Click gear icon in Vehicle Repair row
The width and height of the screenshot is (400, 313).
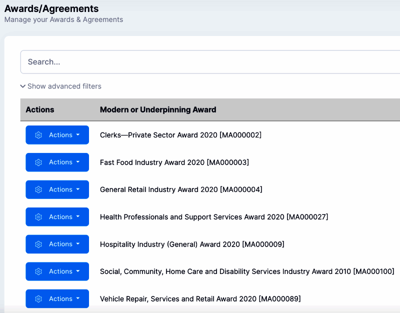(x=38, y=299)
